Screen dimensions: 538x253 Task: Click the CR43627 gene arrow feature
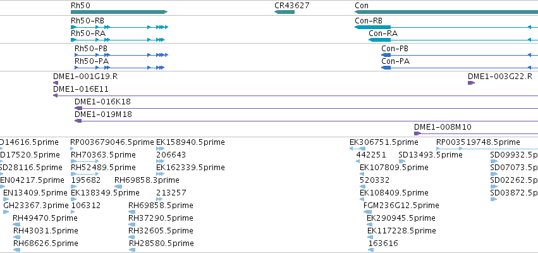pos(284,12)
